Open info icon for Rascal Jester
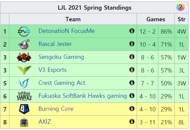The width and height of the screenshot is (190, 130). coord(132,44)
